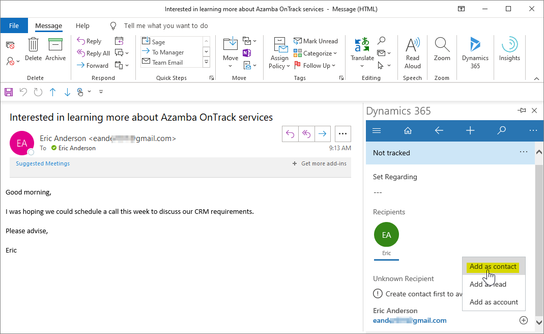Click the Ignore conversation icon
The width and height of the screenshot is (544, 334).
[x=10, y=45]
